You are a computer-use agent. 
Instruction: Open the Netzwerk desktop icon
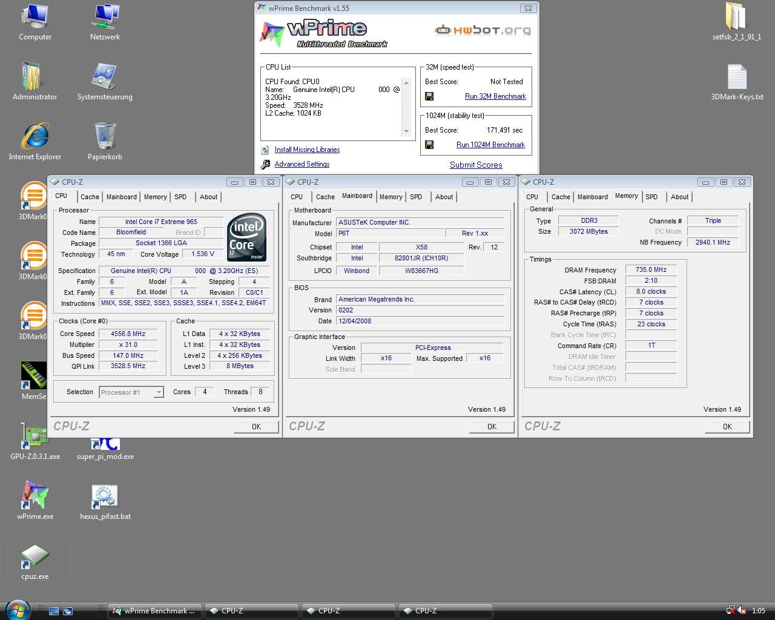[105, 22]
